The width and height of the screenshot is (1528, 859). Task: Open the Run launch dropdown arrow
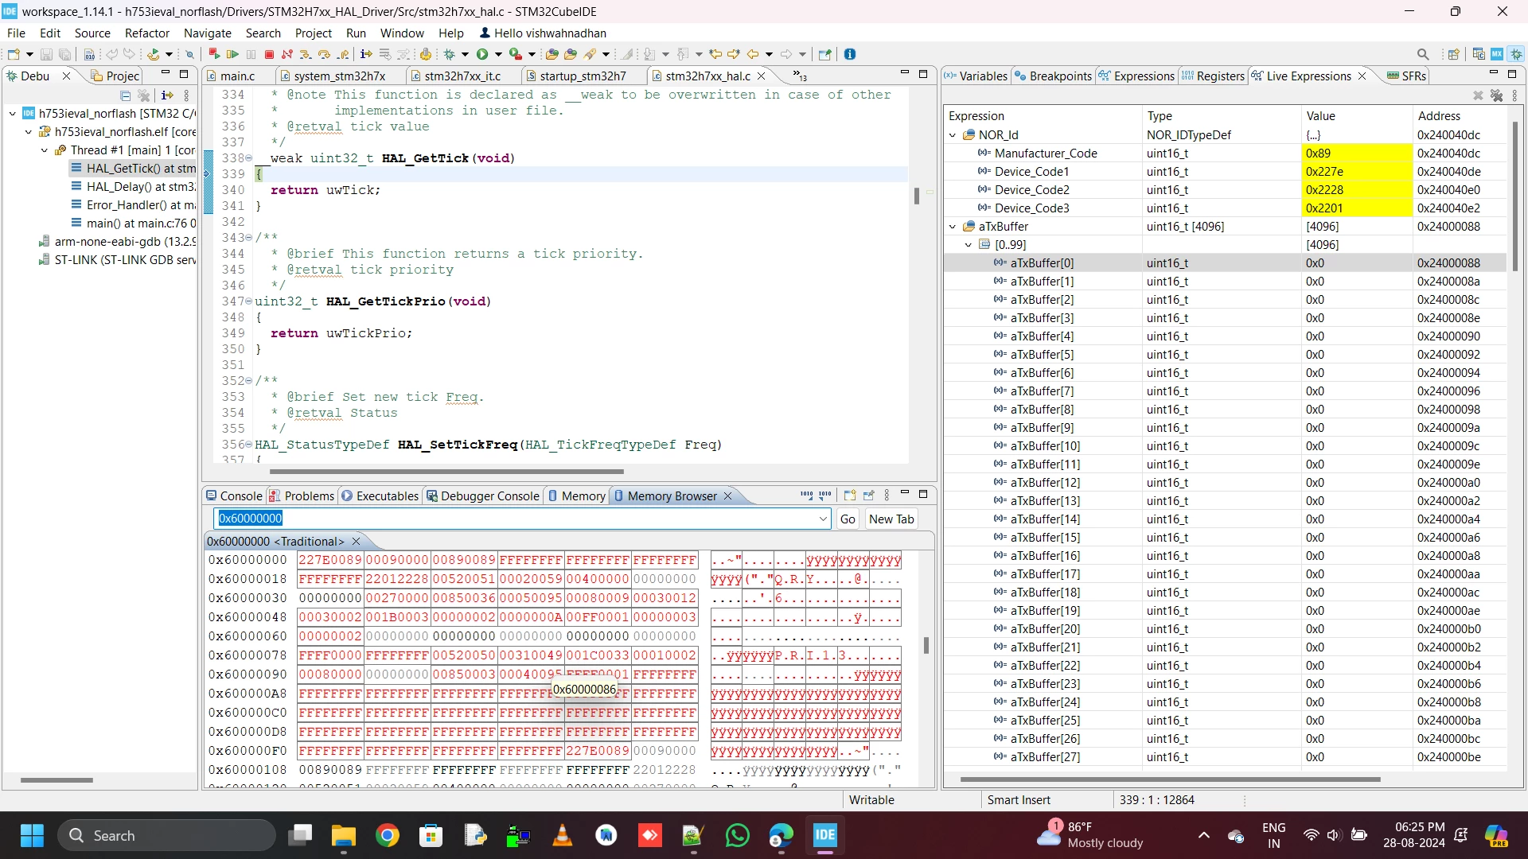click(498, 54)
